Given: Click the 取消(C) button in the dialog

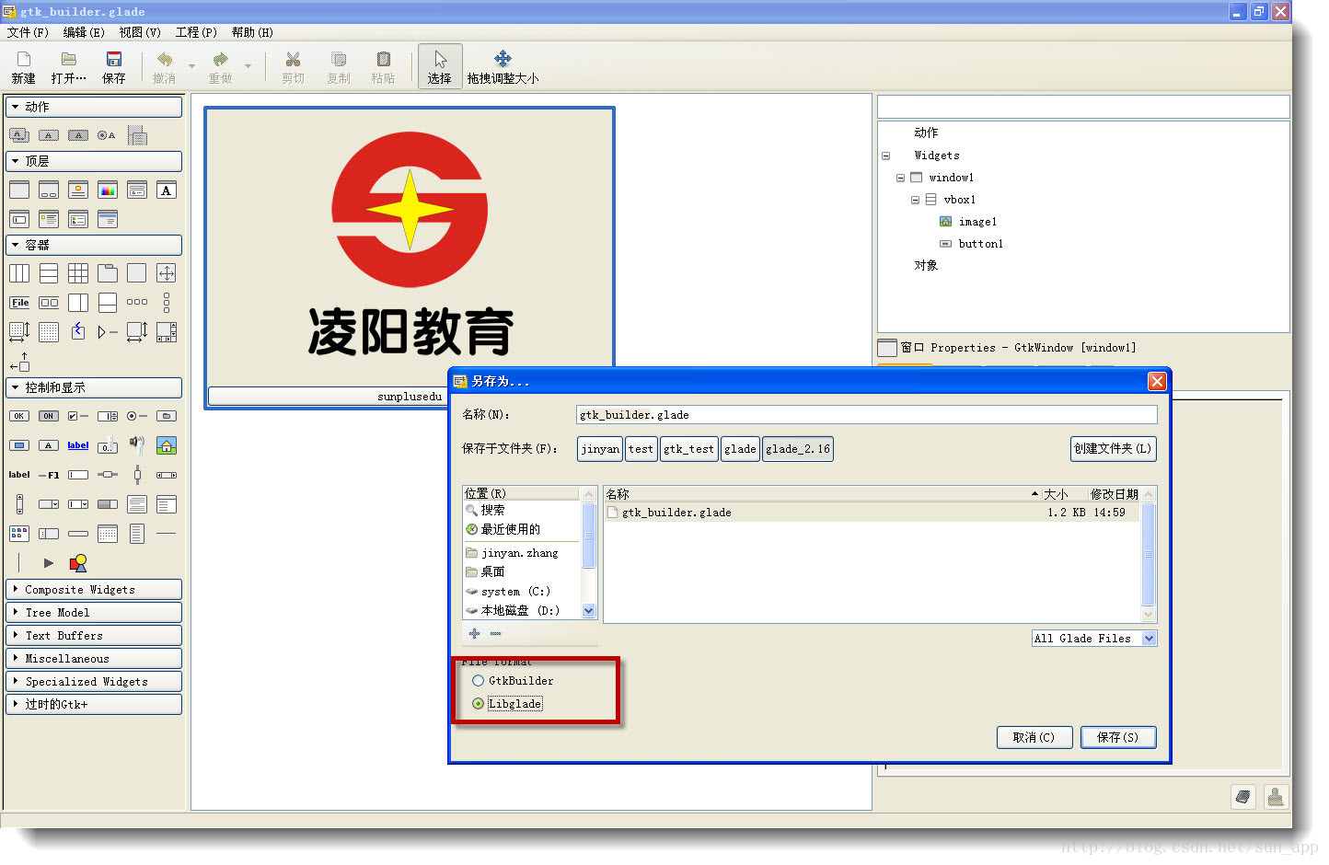Looking at the screenshot, I should [x=1034, y=737].
